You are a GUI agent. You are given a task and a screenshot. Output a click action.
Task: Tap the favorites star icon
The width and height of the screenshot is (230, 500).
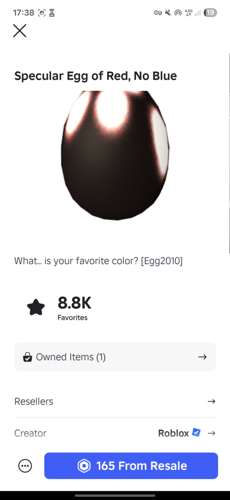pos(36,307)
